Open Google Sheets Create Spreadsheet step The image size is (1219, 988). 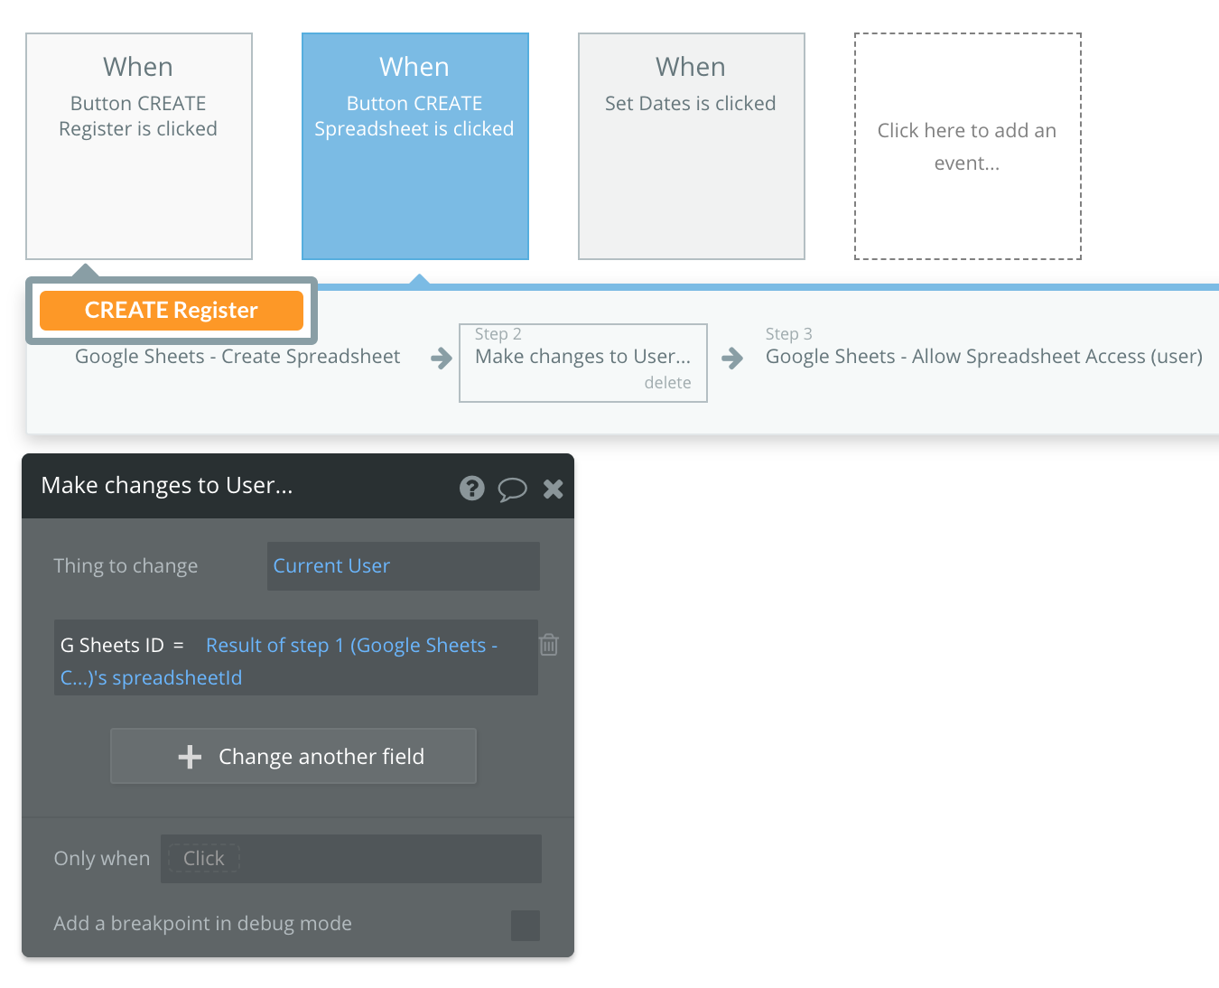pos(237,357)
